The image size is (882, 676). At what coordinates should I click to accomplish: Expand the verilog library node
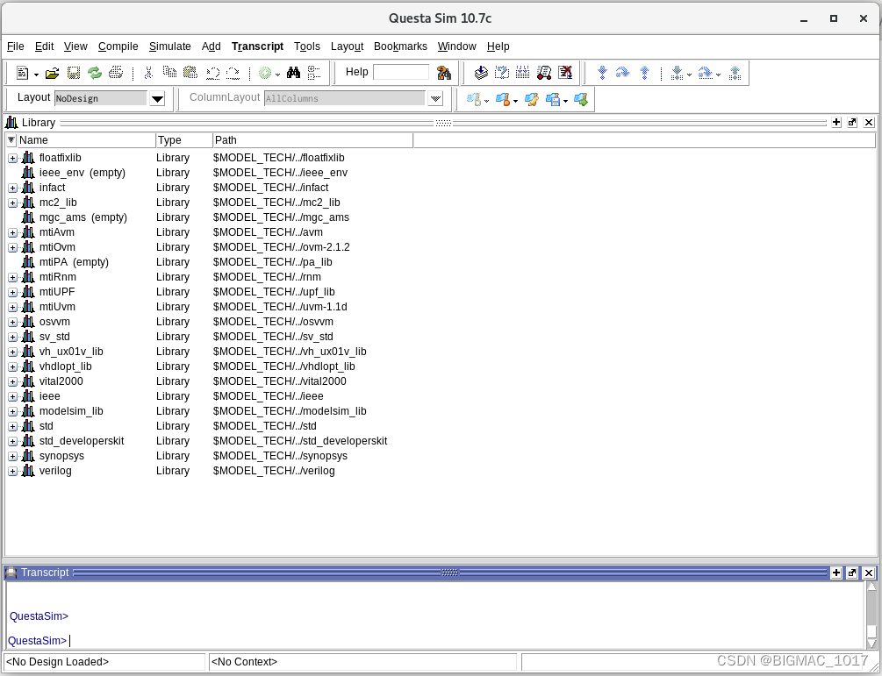coord(12,472)
